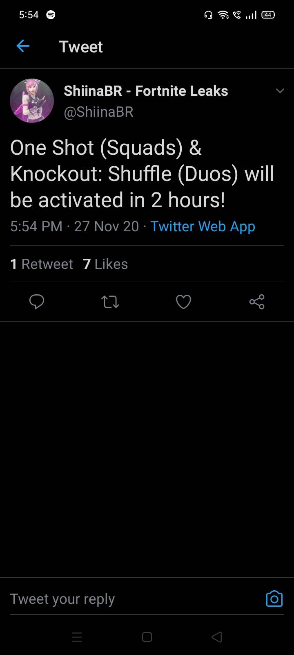Tap the back arrow icon
The image size is (294, 655).
(23, 46)
